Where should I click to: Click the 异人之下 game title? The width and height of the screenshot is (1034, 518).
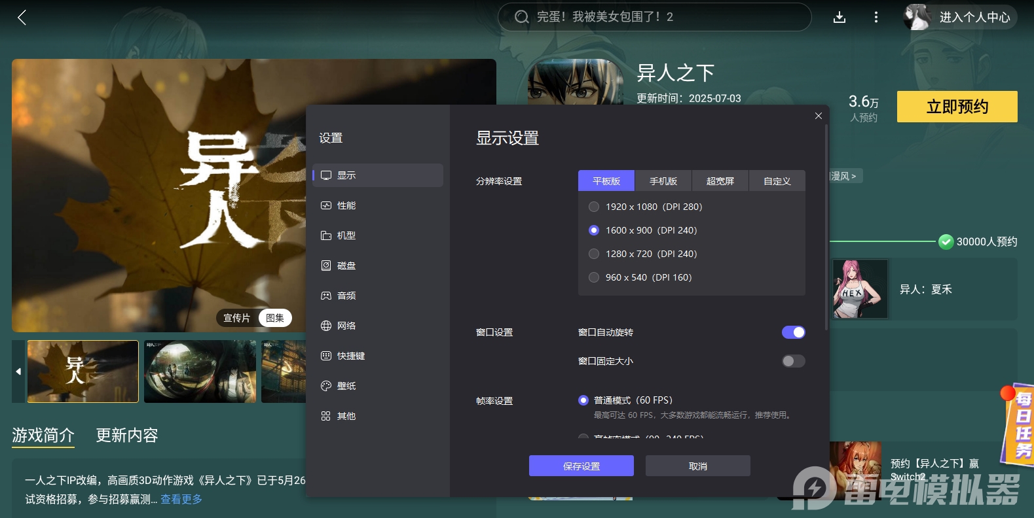[x=675, y=73]
